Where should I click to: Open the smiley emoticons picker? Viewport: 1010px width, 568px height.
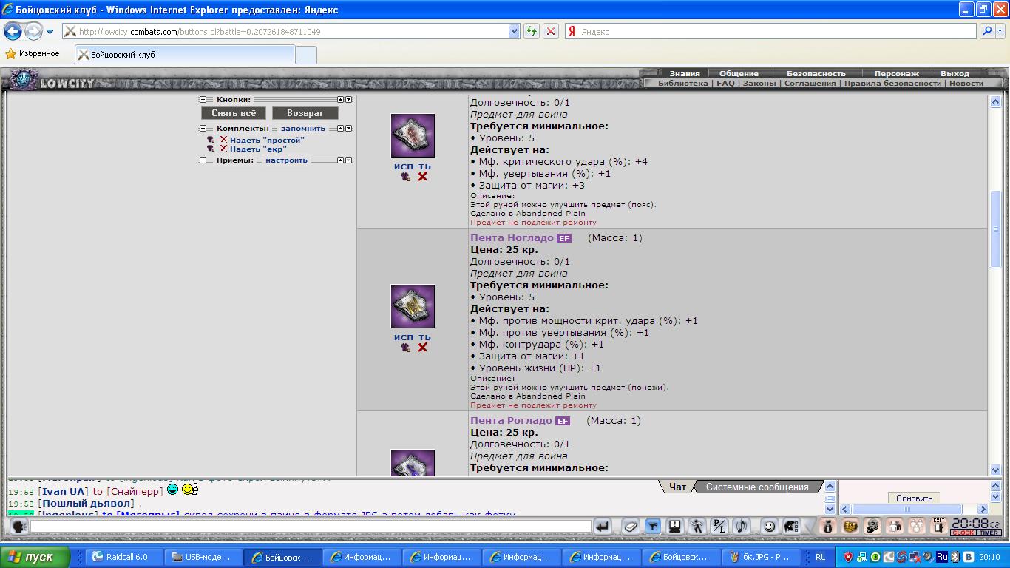[x=769, y=527]
